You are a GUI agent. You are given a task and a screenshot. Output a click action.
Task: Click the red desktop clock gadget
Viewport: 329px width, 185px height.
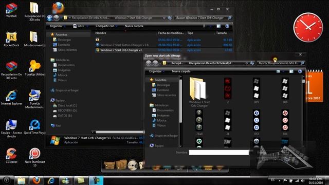(308, 27)
